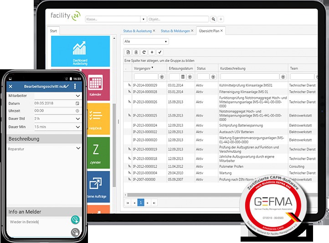Open the externe Aufträge tile
329x243 pixels.
click(98, 187)
